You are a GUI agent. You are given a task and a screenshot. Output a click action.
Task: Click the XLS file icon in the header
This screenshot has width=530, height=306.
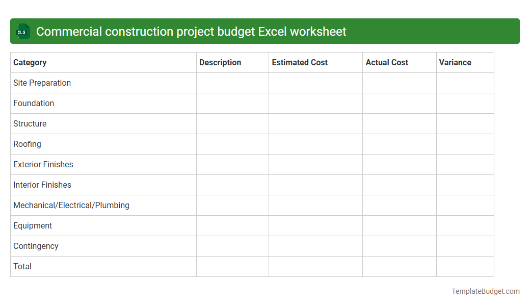point(22,31)
